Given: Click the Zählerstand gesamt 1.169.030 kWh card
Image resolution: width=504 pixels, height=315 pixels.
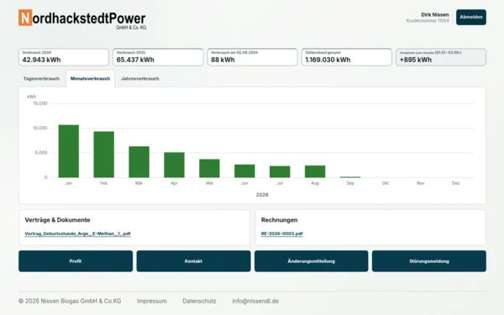Looking at the screenshot, I should click(346, 57).
